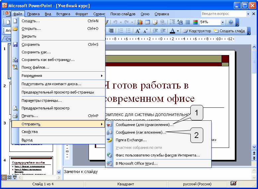Select Факс пользователю службы факсов Интернета…
Screen dimensions: 258x189
(x=159, y=155)
